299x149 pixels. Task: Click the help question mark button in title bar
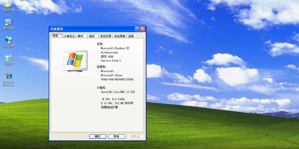(137, 29)
